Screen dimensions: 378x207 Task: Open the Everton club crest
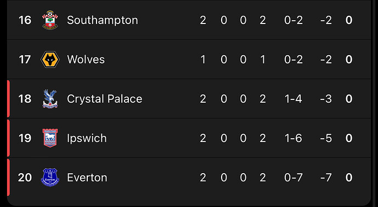pos(50,178)
